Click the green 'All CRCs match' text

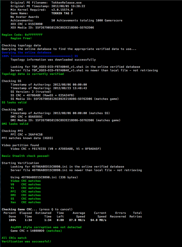[x=14, y=238]
